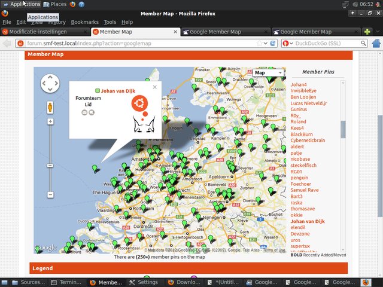
Task: Click the member list scroll-down arrow
Action: (343, 249)
